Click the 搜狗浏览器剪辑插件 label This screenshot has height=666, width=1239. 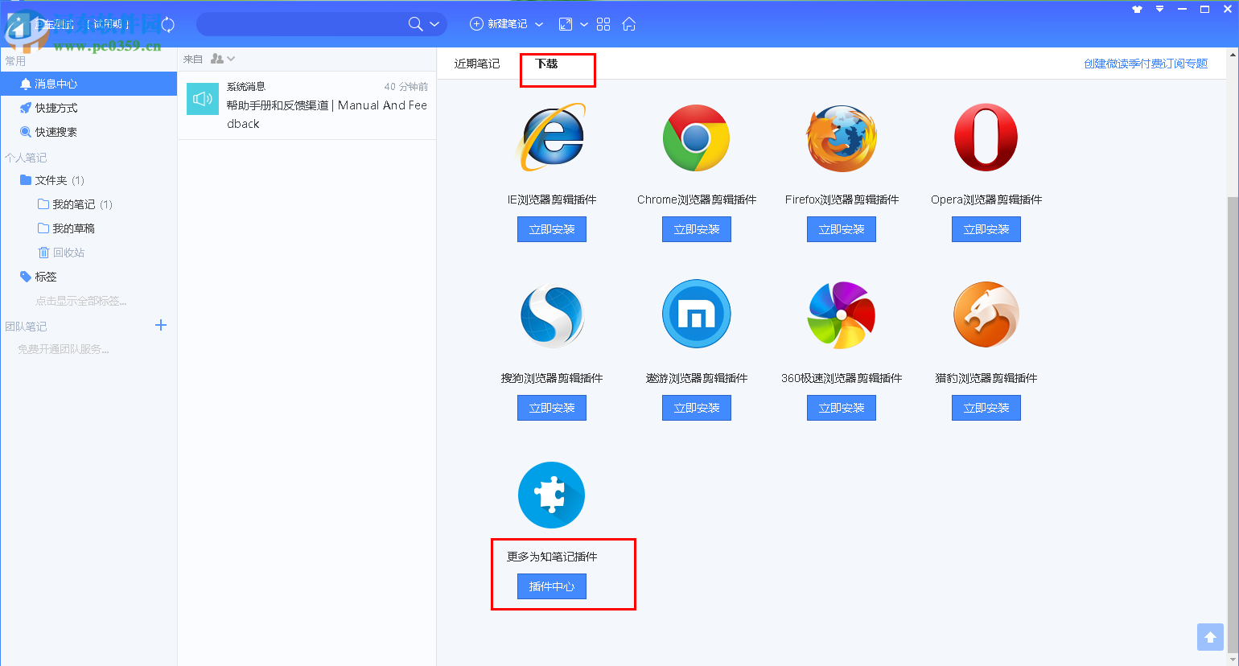coord(552,378)
